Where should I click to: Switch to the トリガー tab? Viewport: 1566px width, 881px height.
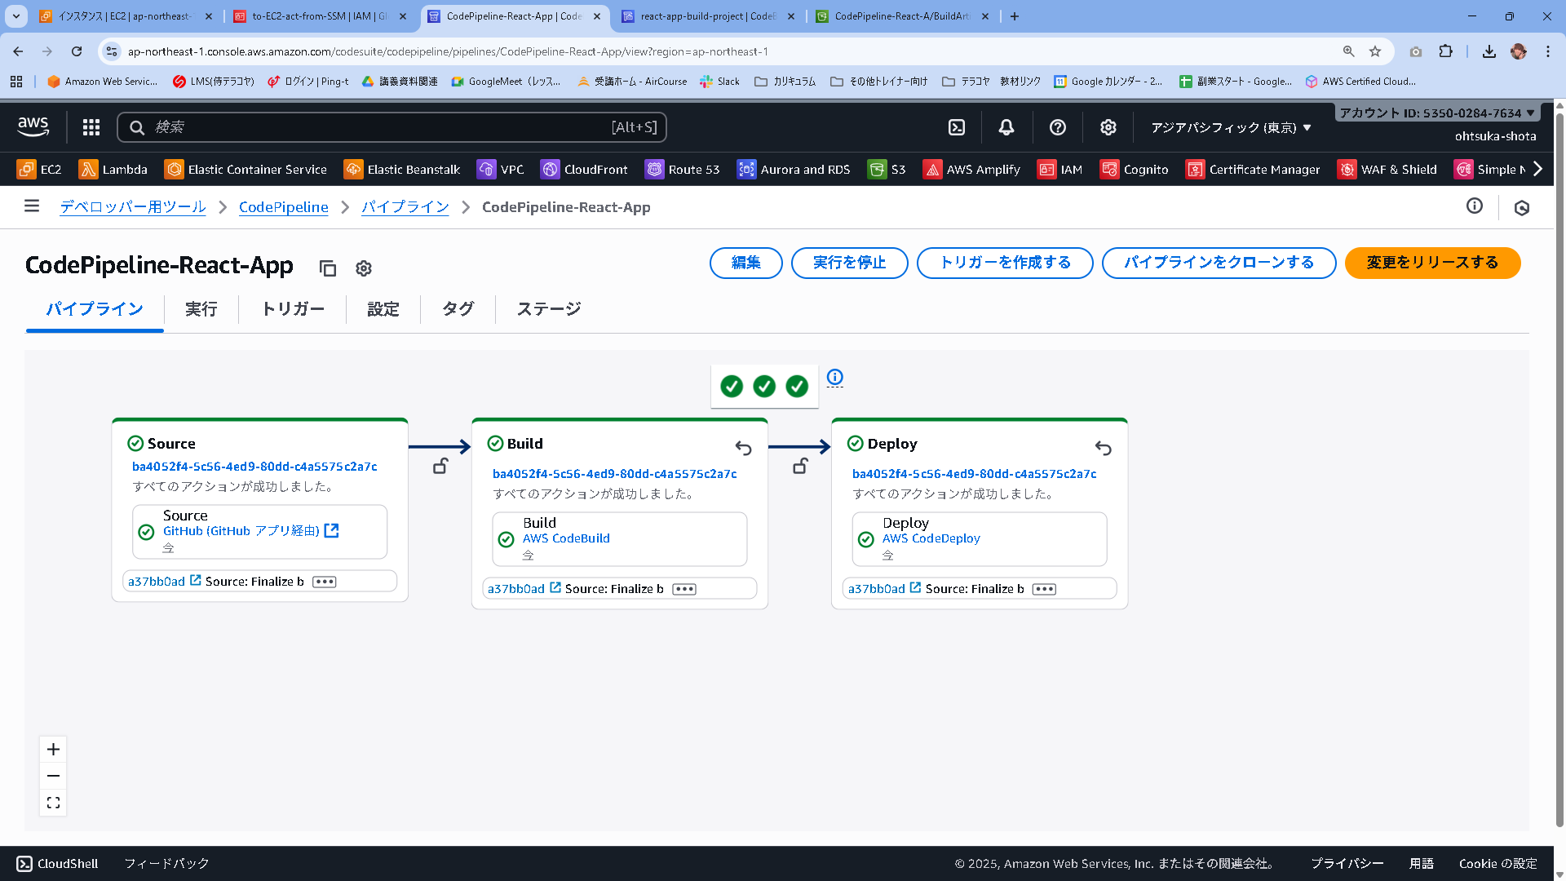[x=292, y=309]
